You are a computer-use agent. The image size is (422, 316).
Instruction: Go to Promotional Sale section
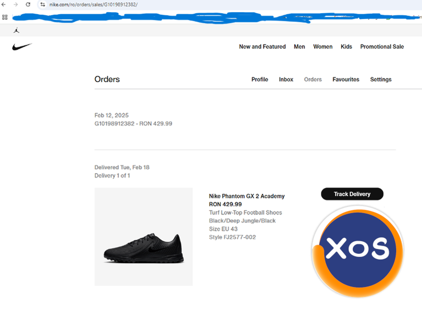[x=382, y=47]
